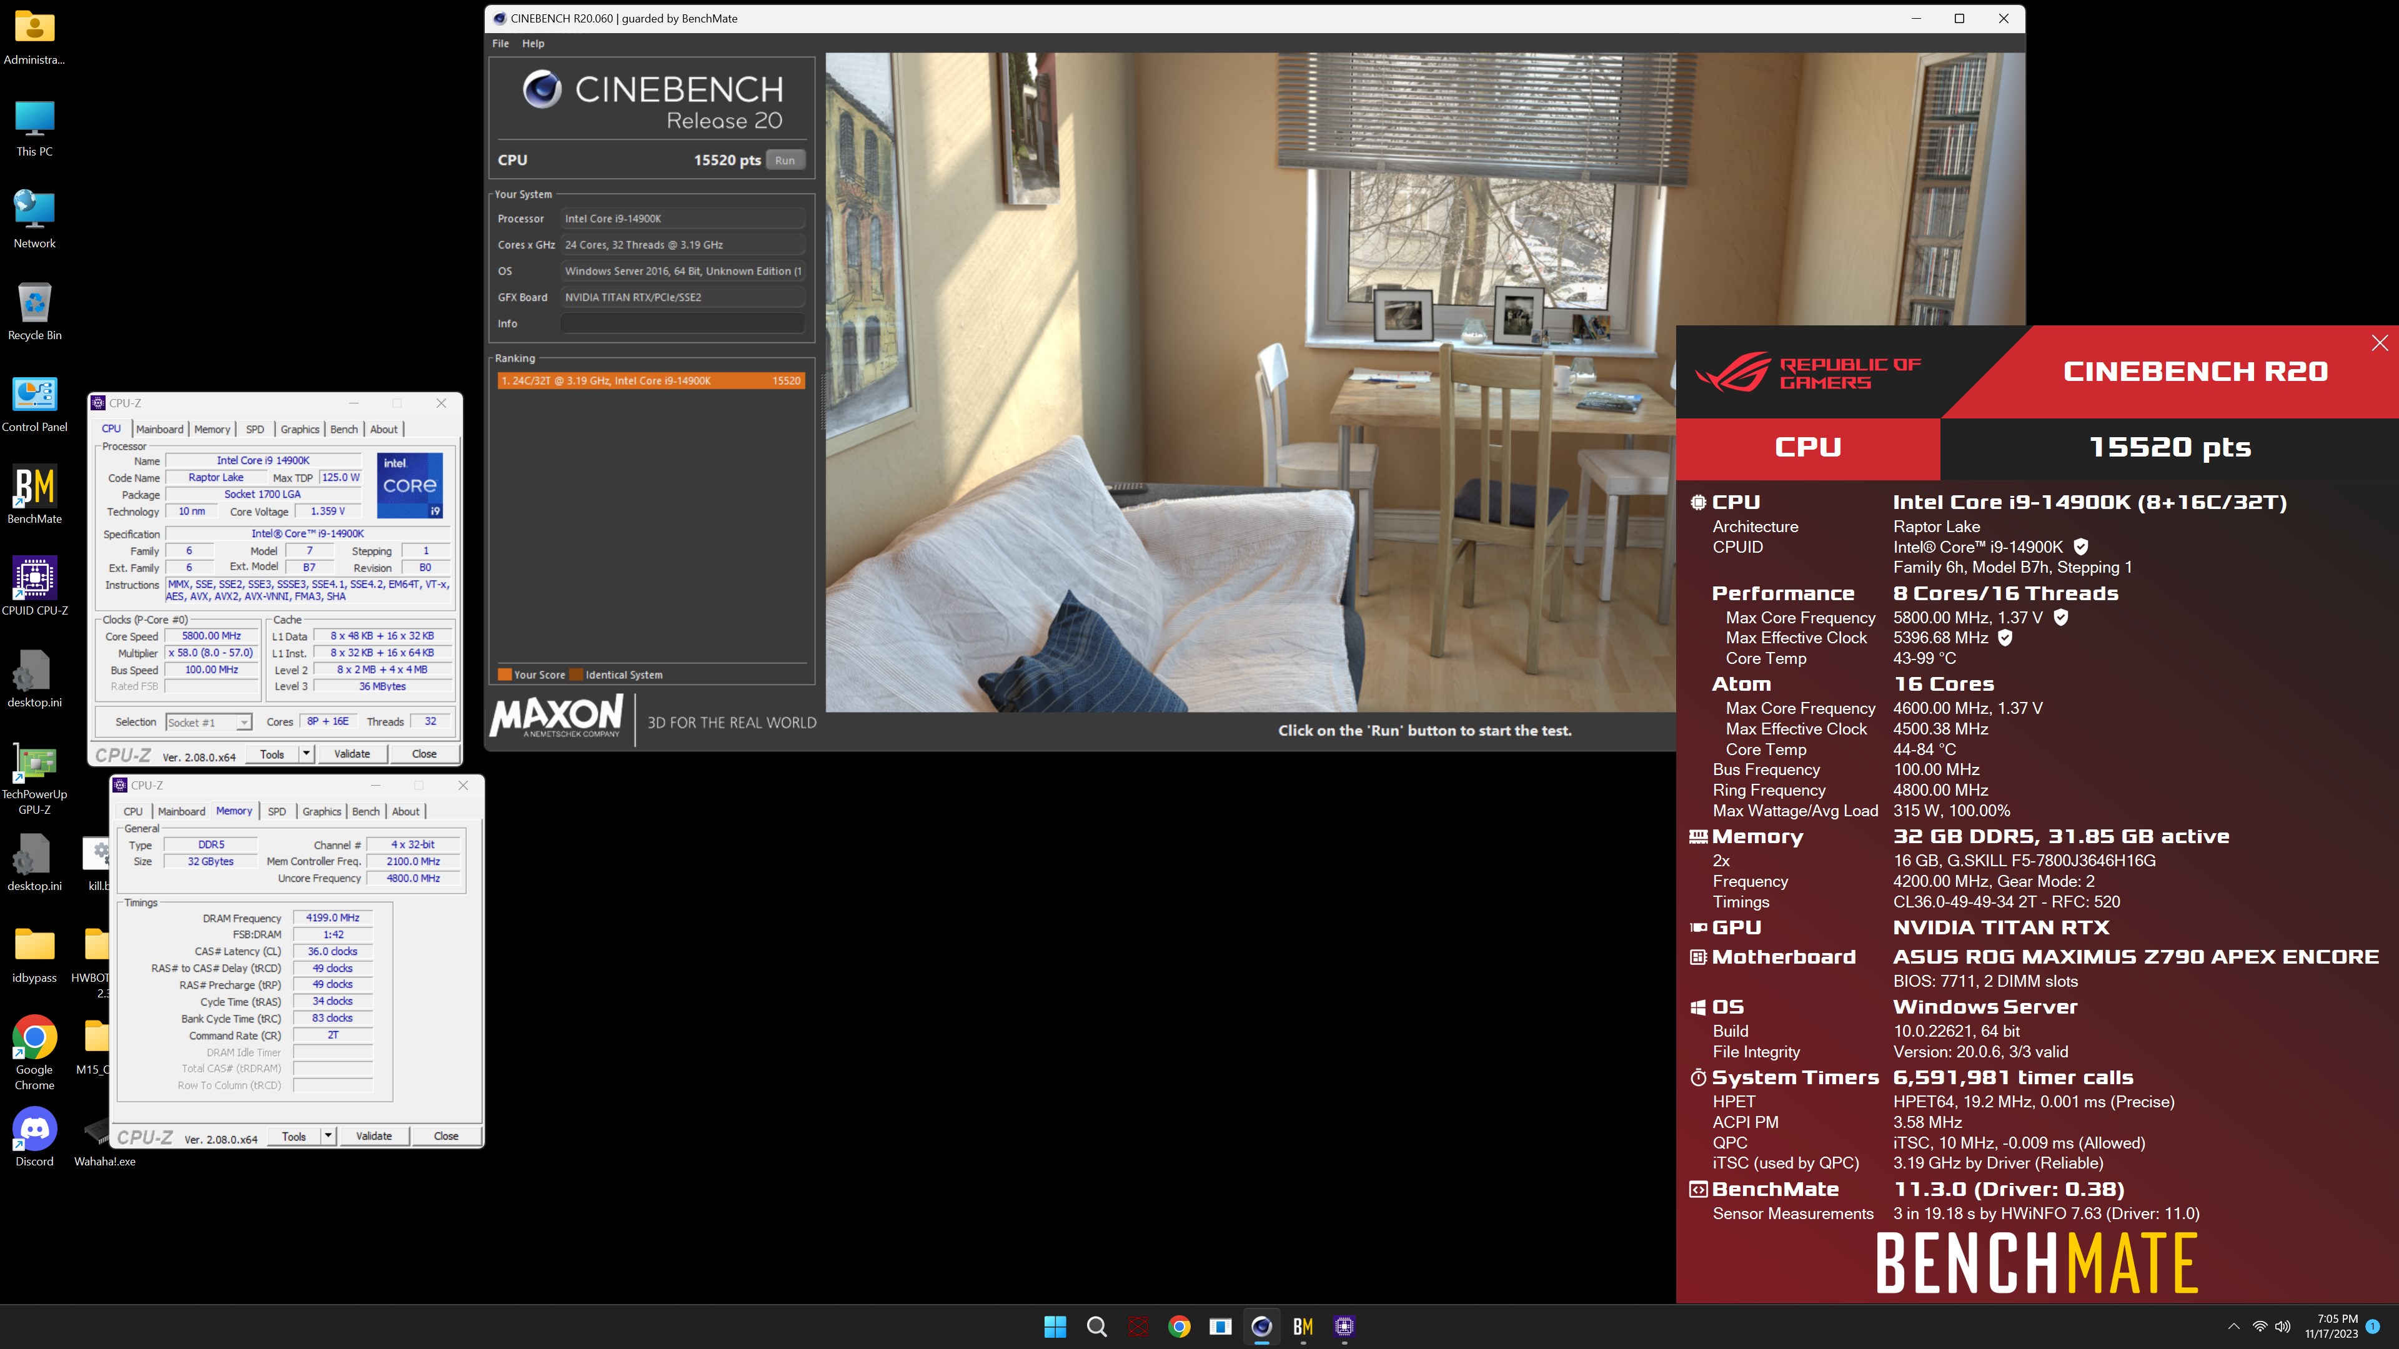Switch to Graphics tab in upper CPU-Z

point(300,429)
